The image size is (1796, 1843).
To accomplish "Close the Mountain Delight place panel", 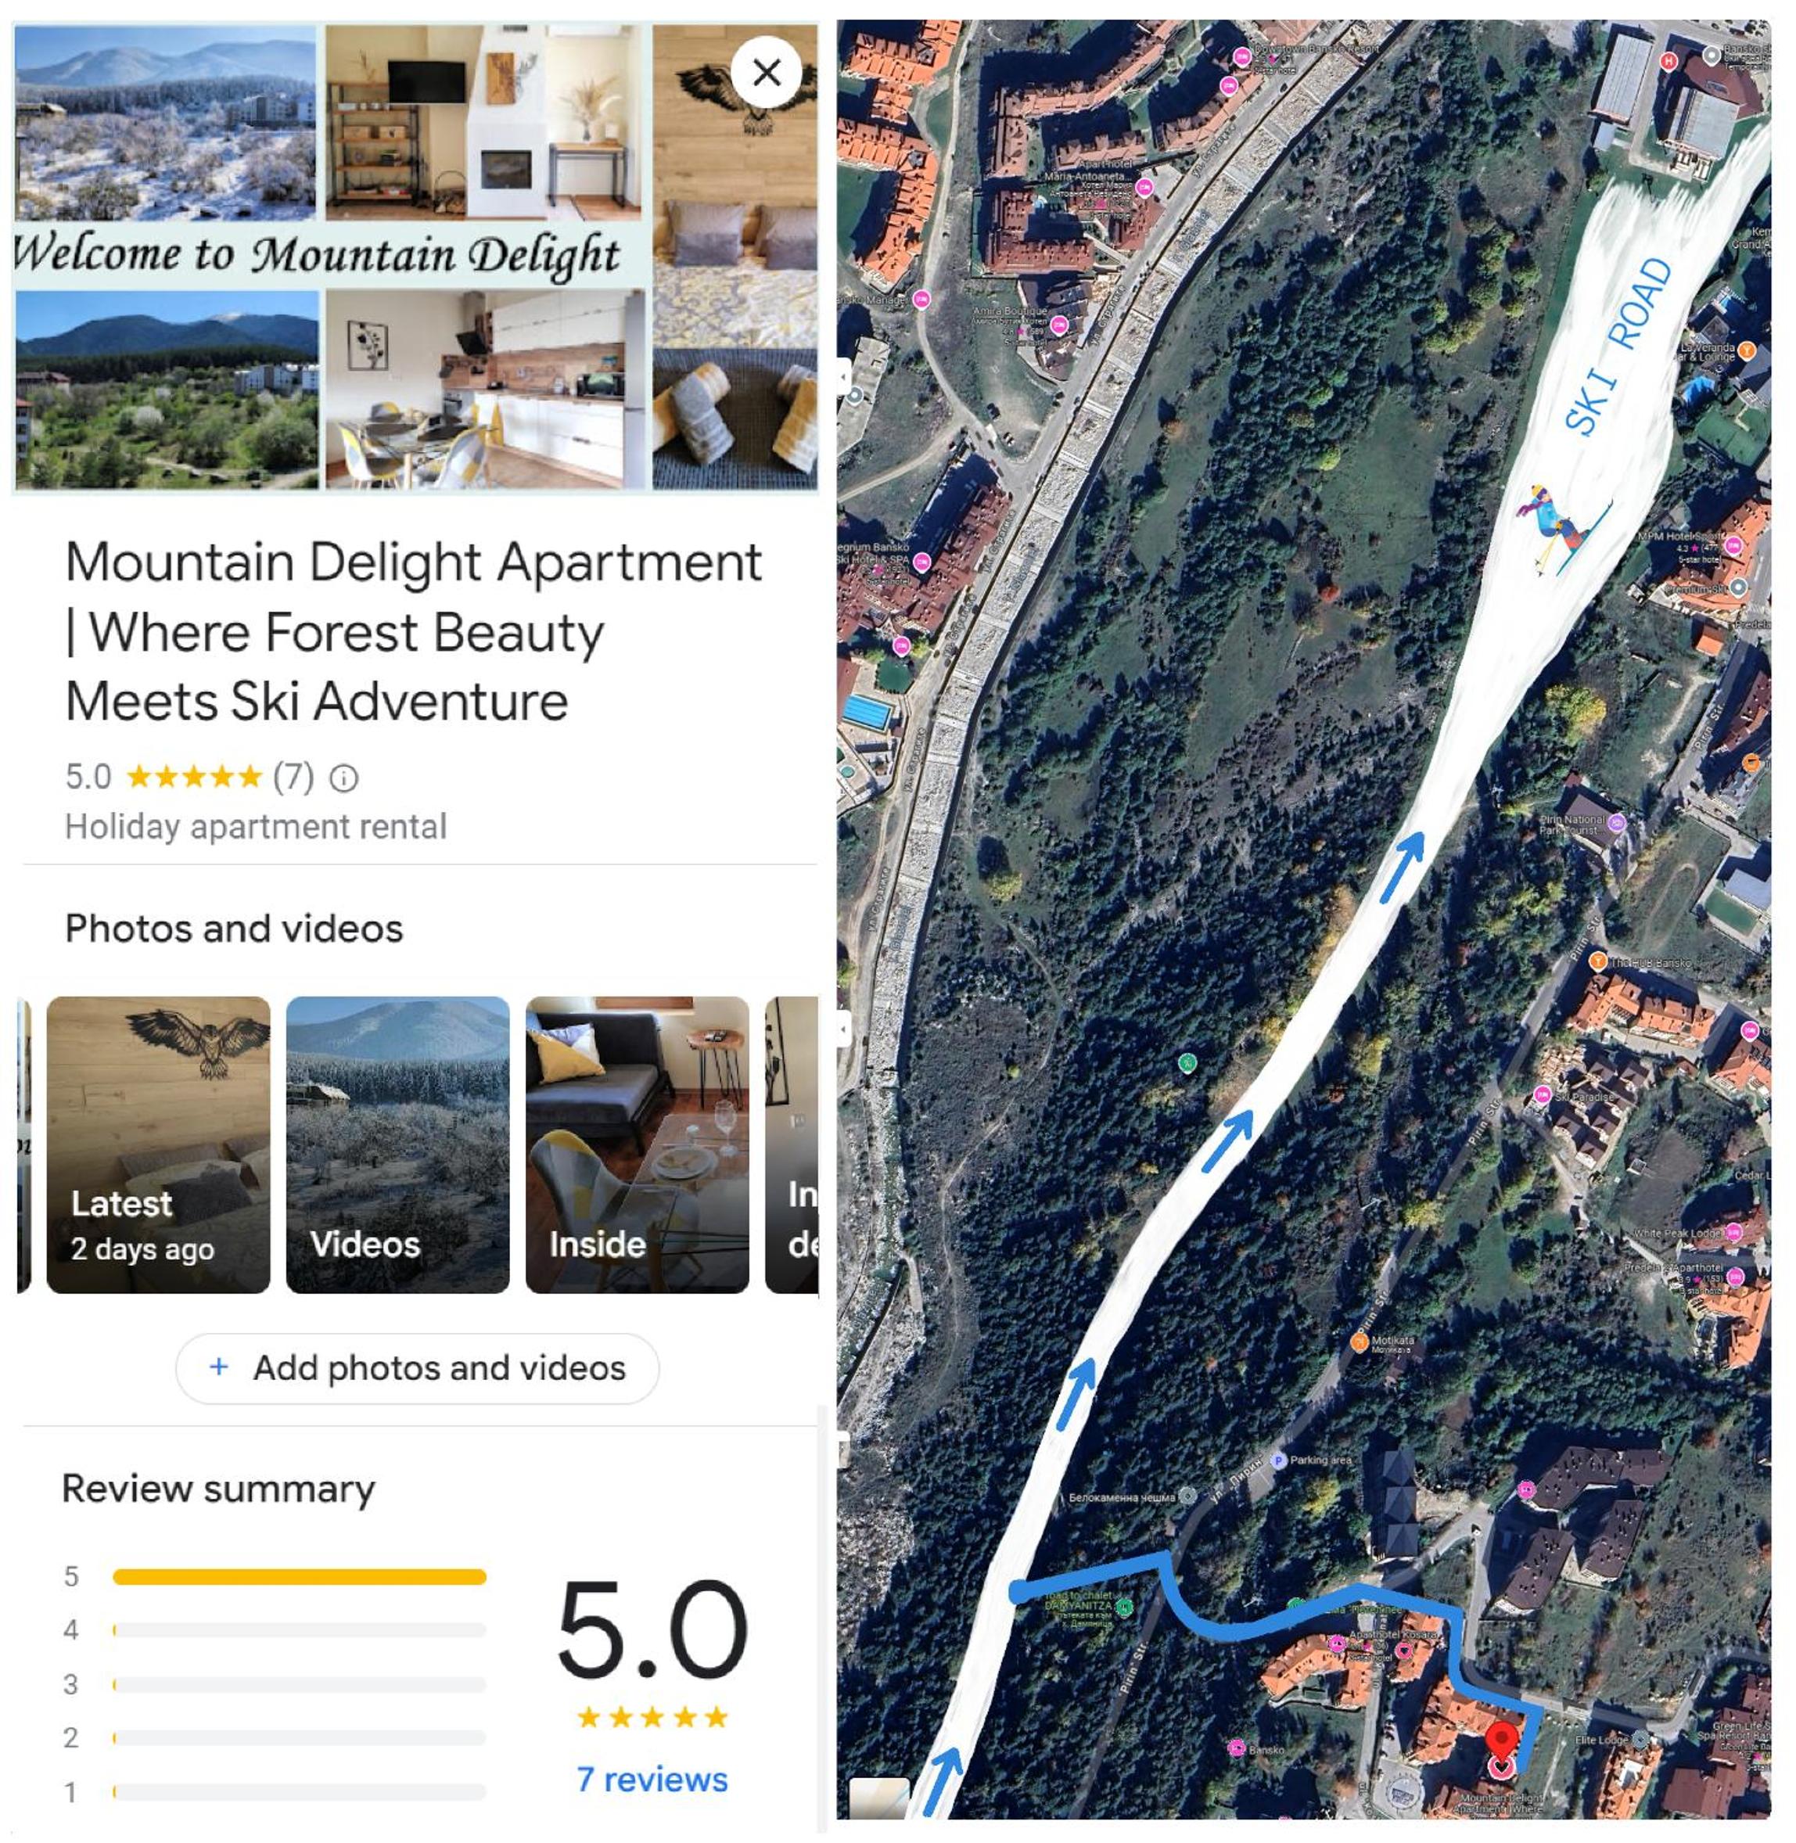I will click(766, 72).
